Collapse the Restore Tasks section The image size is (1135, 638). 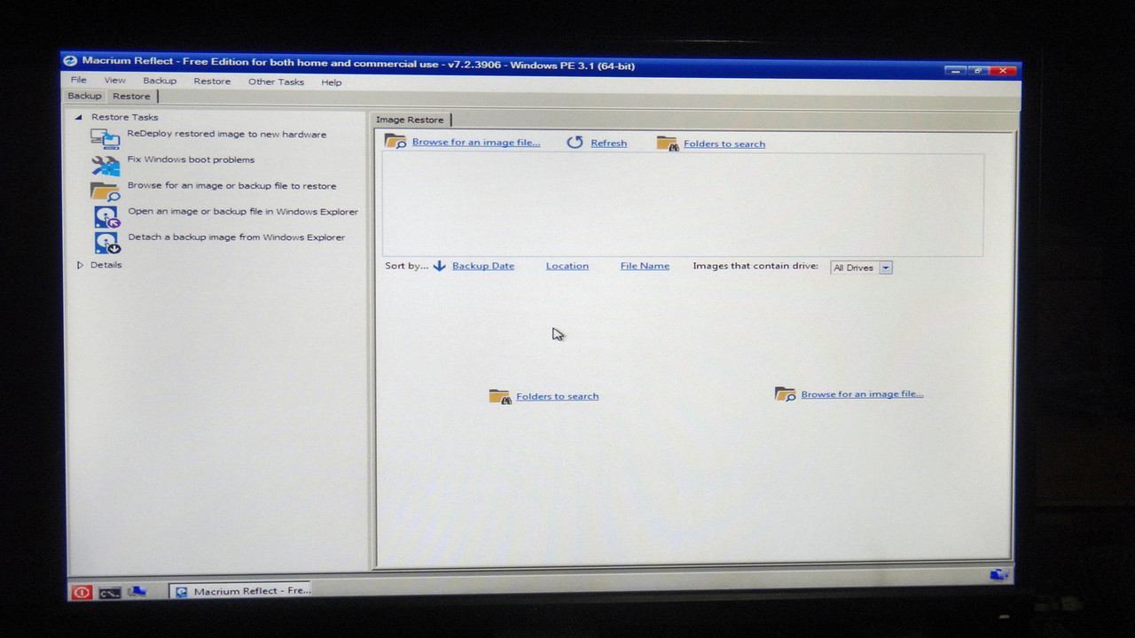(78, 117)
